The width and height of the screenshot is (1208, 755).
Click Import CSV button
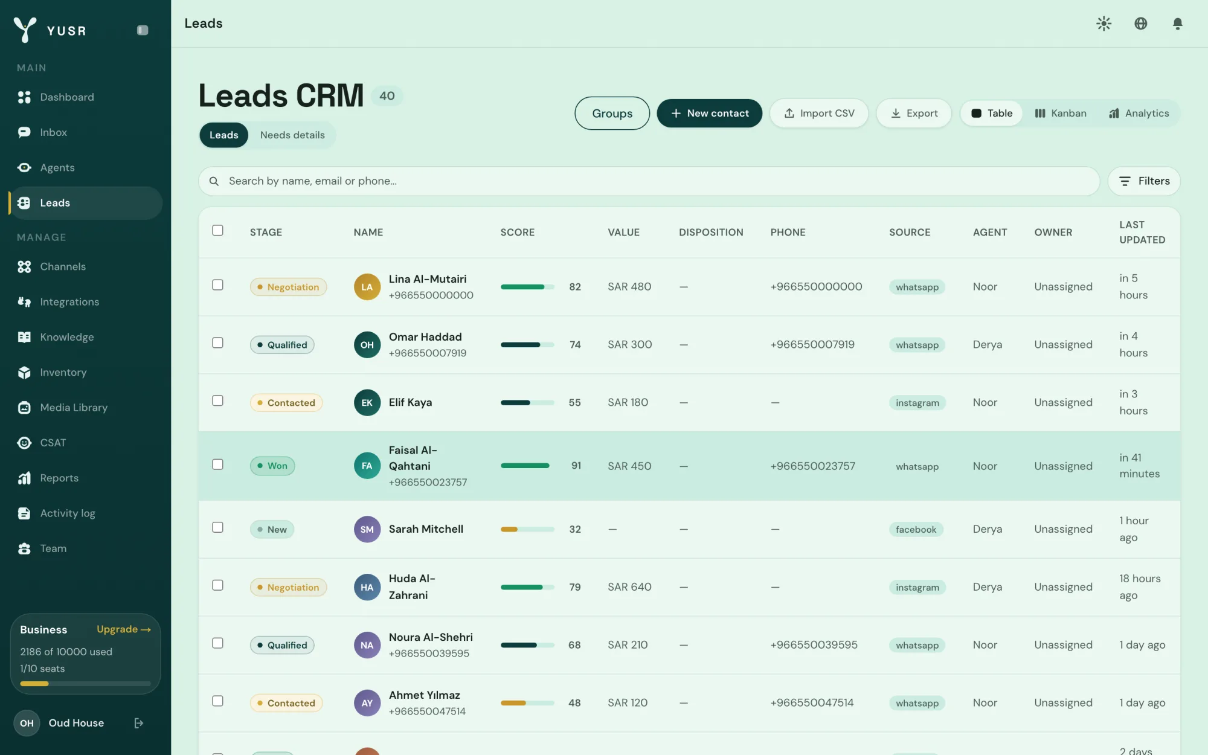pyautogui.click(x=819, y=114)
